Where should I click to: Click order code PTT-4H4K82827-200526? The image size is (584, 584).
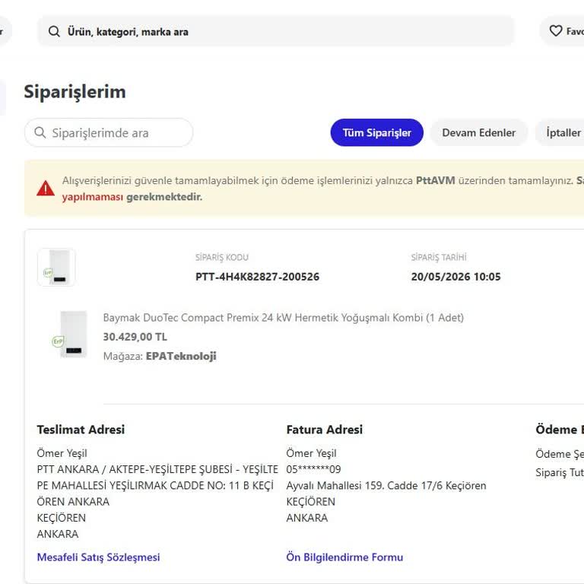257,277
